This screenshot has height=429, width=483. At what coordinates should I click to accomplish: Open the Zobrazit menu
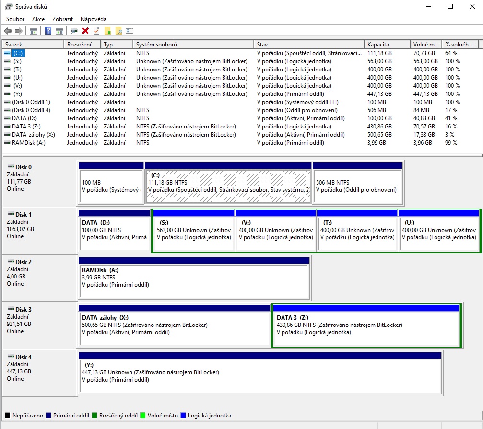(x=62, y=19)
